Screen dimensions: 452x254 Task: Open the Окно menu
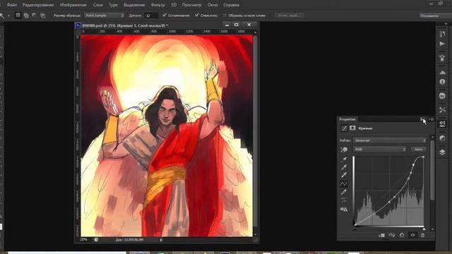point(213,5)
